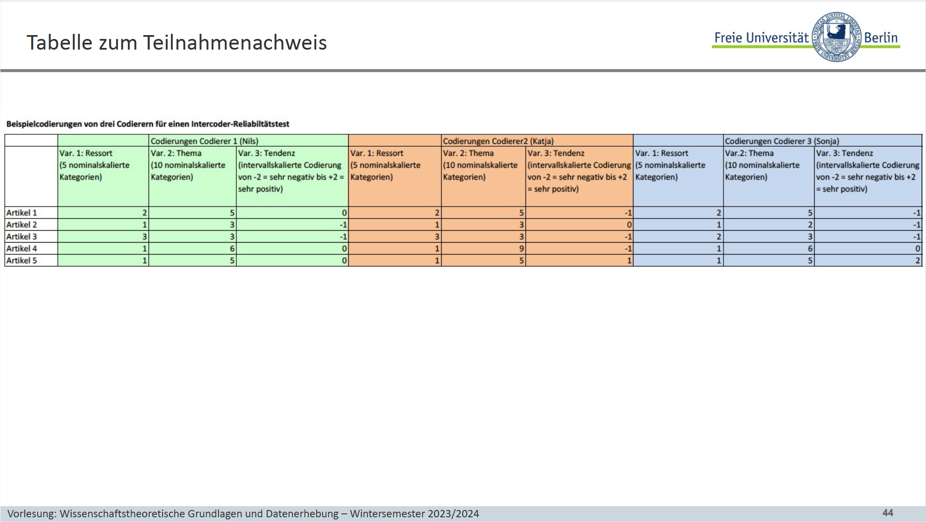
Task: Select the Codierungen Codierer 1 (Nils) header
Action: [x=204, y=141]
